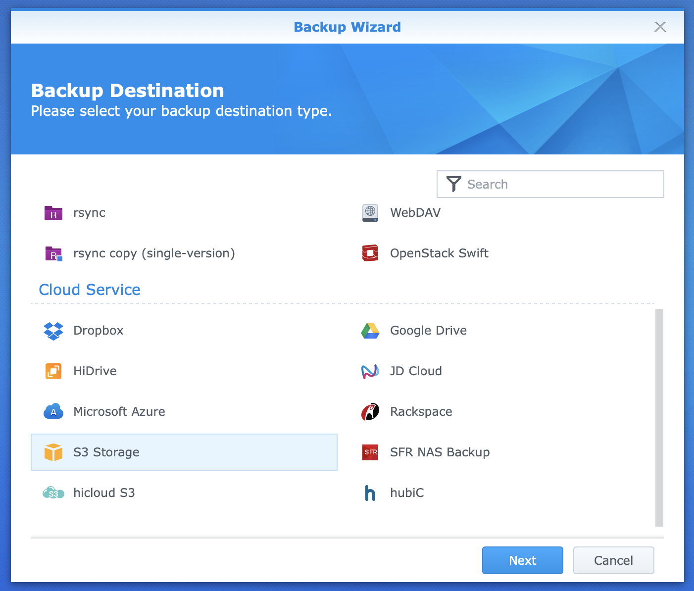Close the Backup Wizard dialog
The height and width of the screenshot is (591, 694).
(660, 27)
